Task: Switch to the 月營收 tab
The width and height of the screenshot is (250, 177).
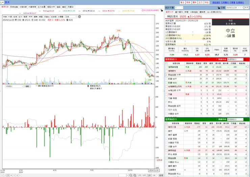Action: pos(71,7)
